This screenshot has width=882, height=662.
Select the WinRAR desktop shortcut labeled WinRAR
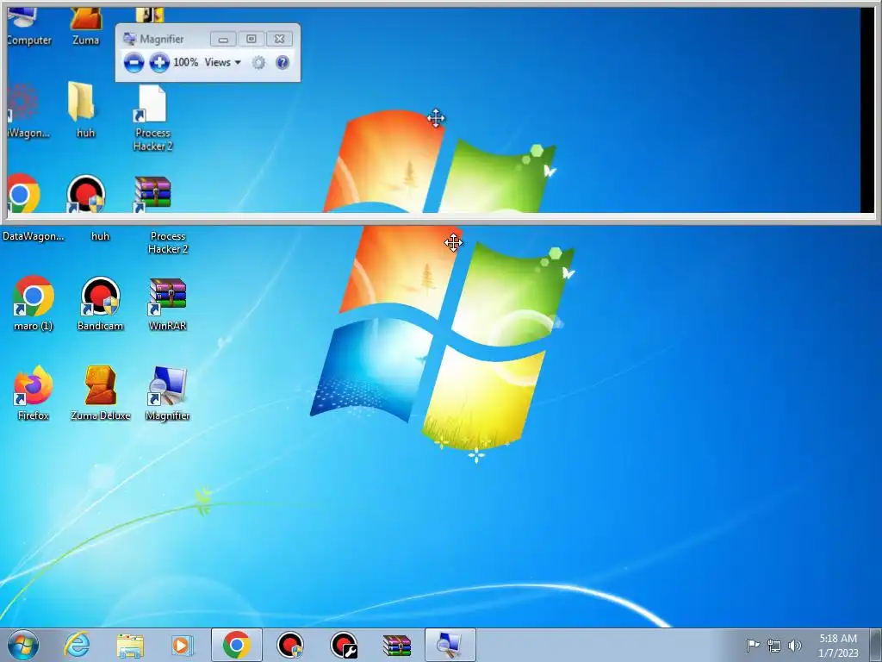coord(168,303)
